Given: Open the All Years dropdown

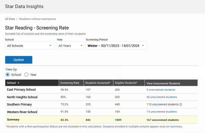Looking at the screenshot, I should (x=70, y=46).
